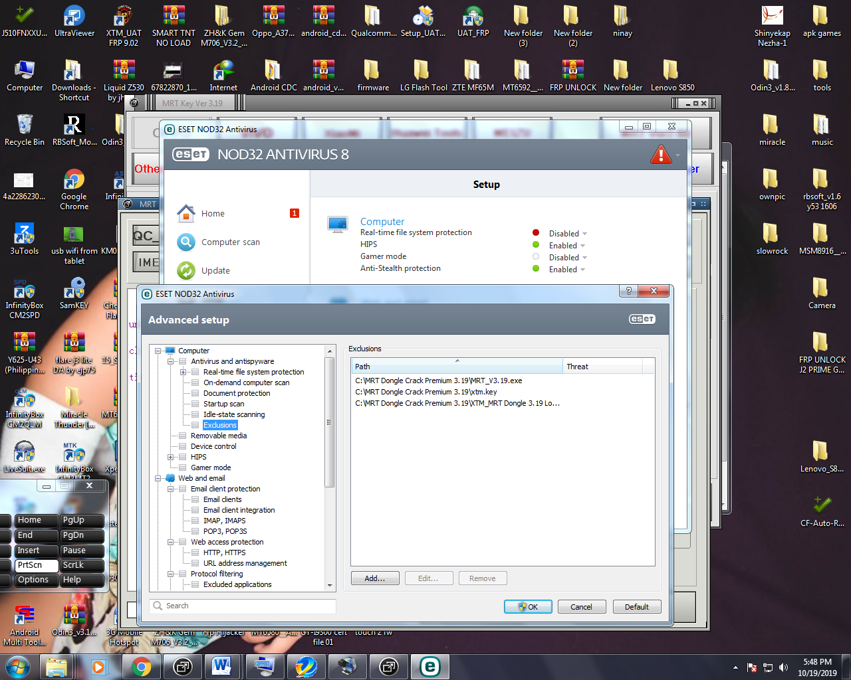Screen dimensions: 851x680
Task: Open SMART TNT NO LOAD archive icon
Action: point(174,25)
